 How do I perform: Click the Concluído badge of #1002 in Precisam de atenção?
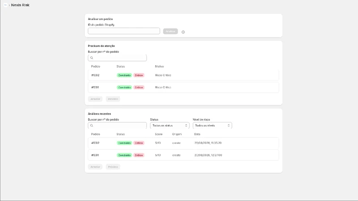click(124, 75)
